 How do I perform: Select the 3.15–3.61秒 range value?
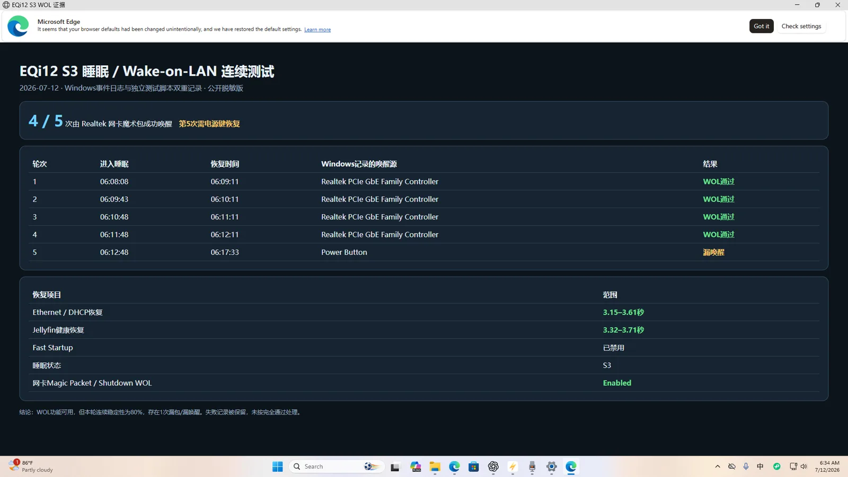click(623, 312)
